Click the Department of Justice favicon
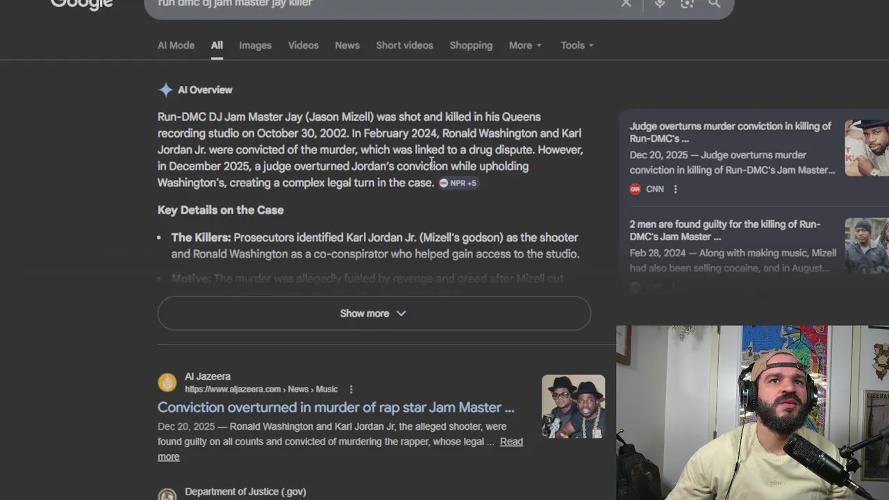Screen dimensions: 889x500 pyautogui.click(x=167, y=494)
